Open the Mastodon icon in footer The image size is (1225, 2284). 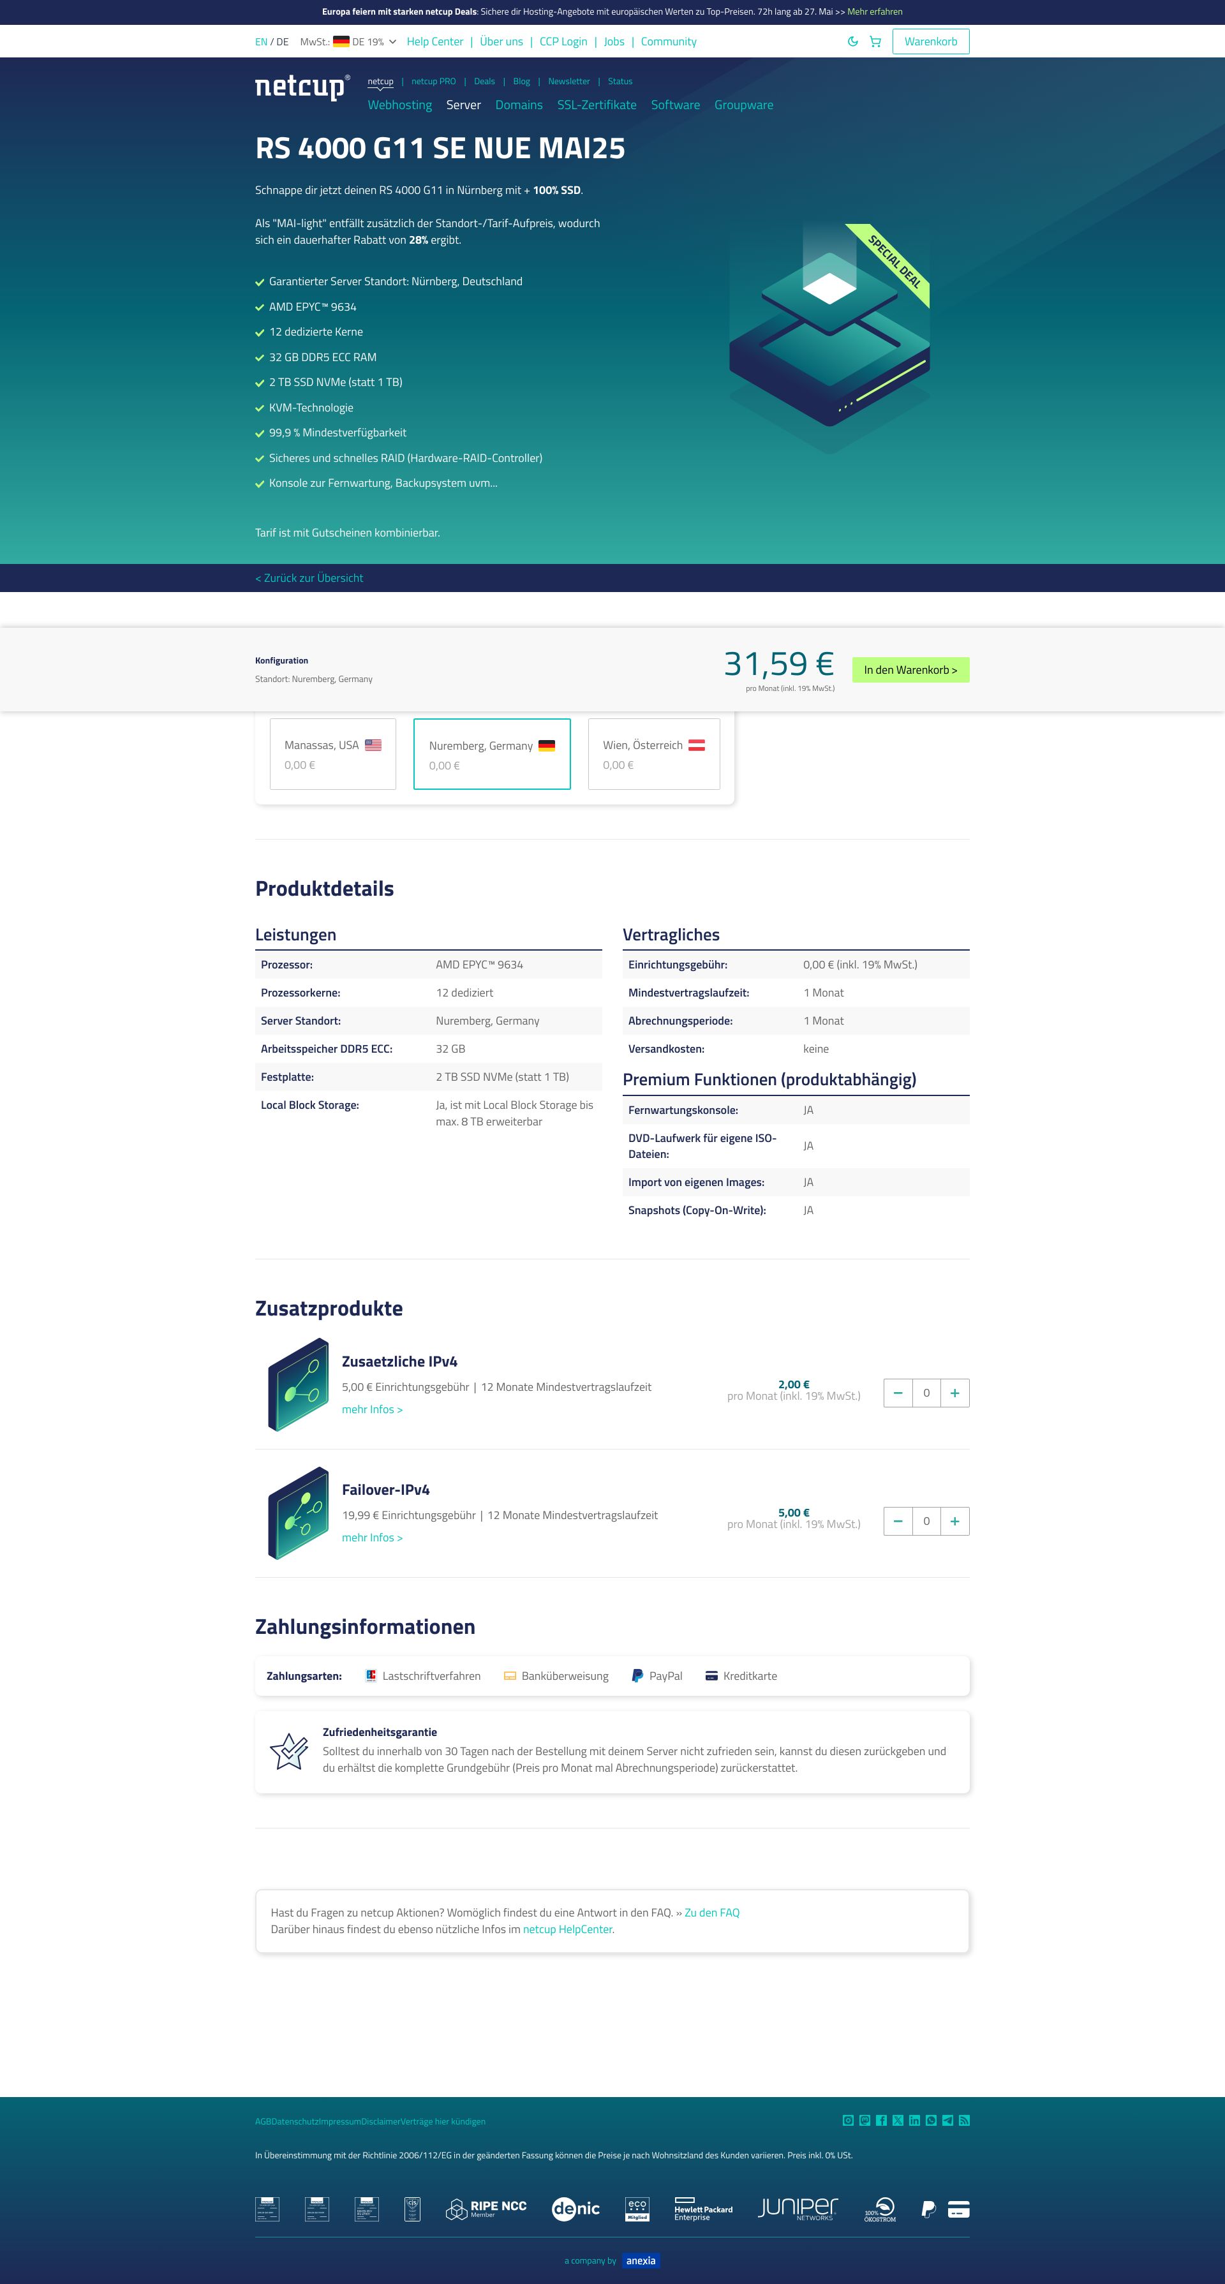865,2120
